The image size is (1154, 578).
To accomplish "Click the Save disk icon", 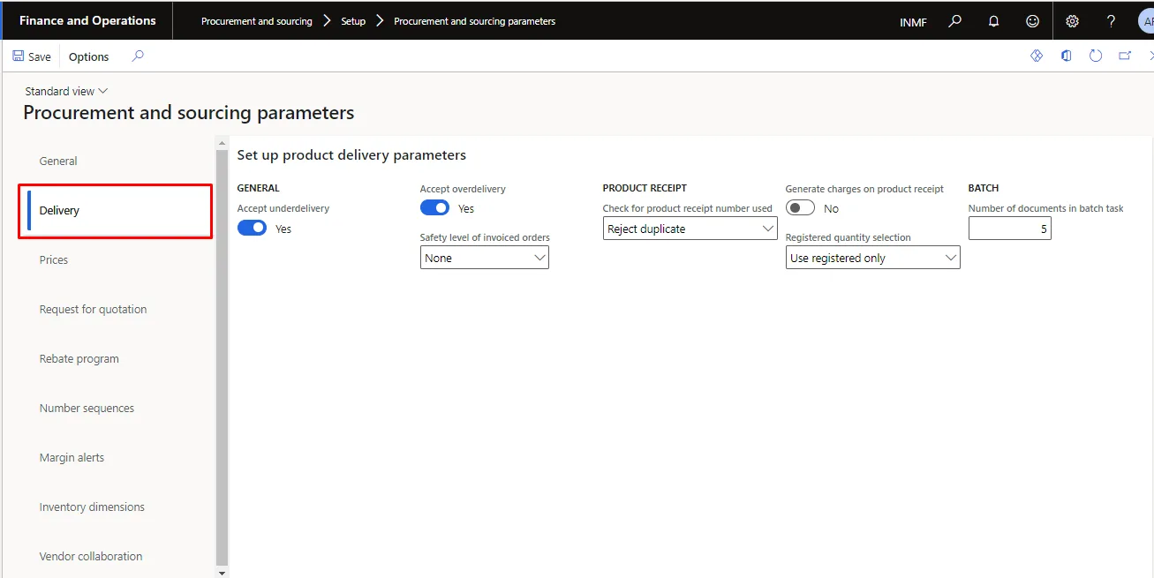I will 19,56.
